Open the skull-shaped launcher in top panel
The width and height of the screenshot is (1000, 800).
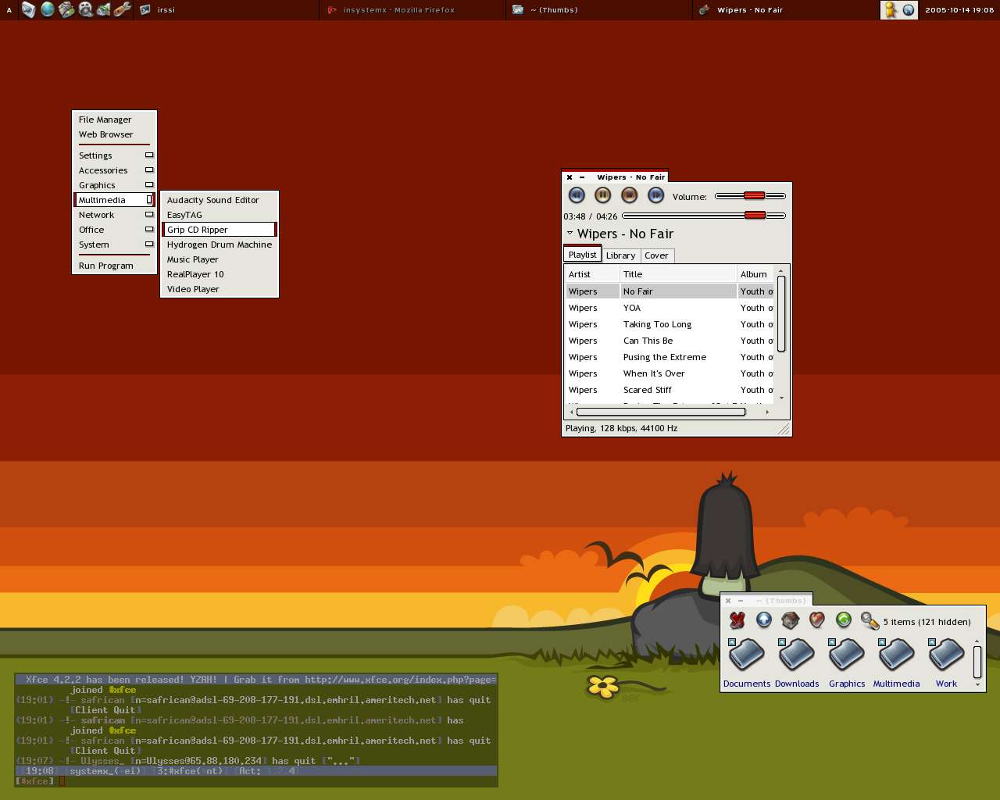85,10
